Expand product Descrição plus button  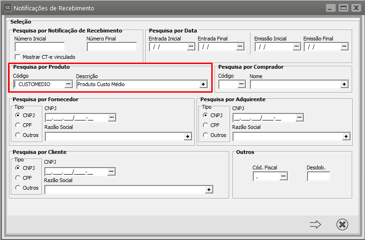pyautogui.click(x=203, y=84)
